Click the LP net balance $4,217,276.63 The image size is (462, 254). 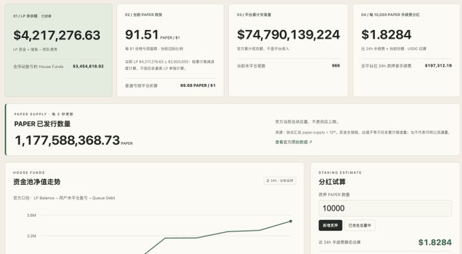(57, 35)
